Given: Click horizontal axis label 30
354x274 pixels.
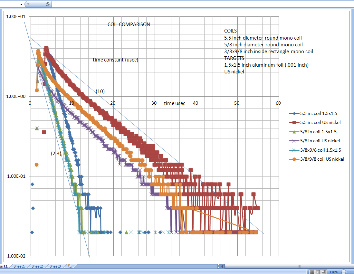Looking at the screenshot, I should point(154,103).
